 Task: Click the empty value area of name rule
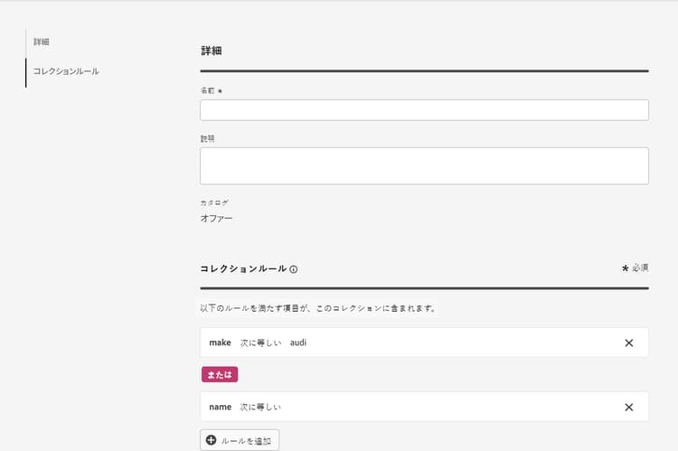434,407
